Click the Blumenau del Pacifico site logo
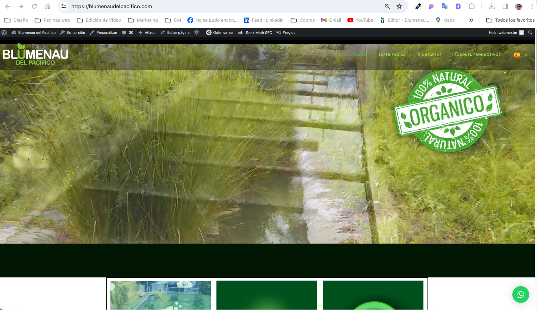This screenshot has width=537, height=310. (35, 55)
